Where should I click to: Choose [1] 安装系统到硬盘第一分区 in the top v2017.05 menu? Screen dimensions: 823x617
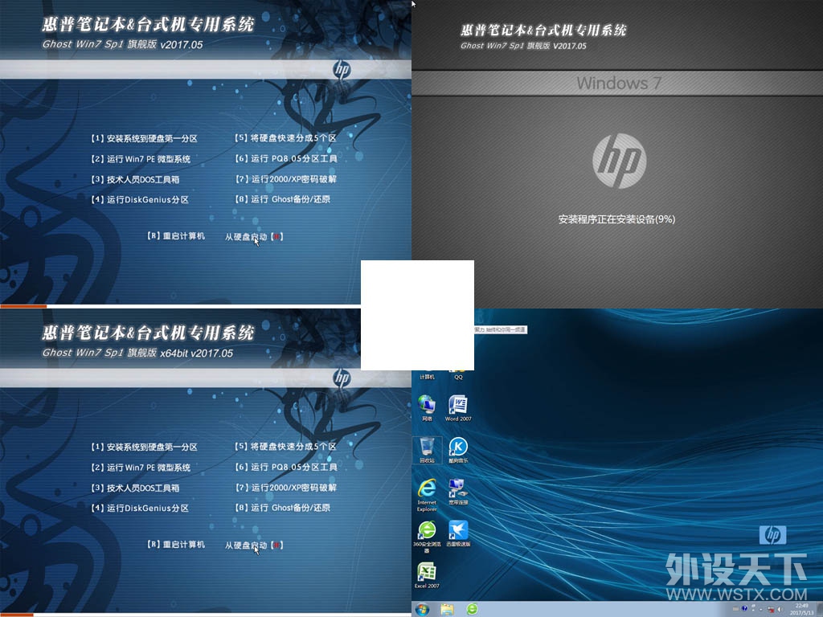tap(144, 138)
